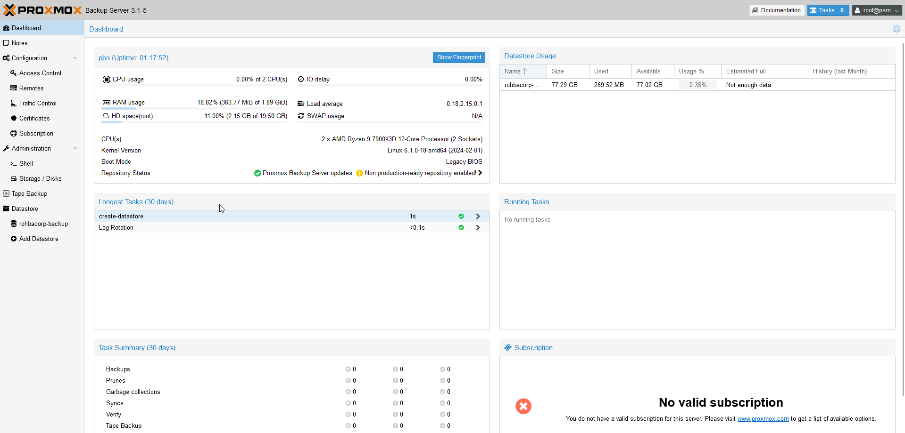Viewport: 905px width, 433px height.
Task: Click the Proxmox logo
Action: pos(42,10)
